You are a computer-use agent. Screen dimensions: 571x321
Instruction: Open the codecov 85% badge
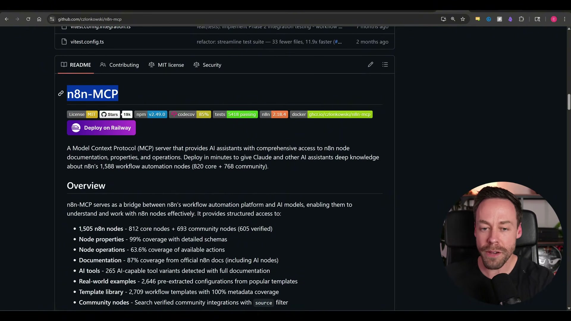tap(190, 114)
